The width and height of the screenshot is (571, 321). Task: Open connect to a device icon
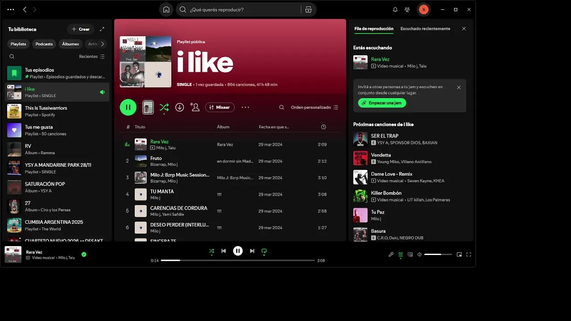tap(410, 255)
